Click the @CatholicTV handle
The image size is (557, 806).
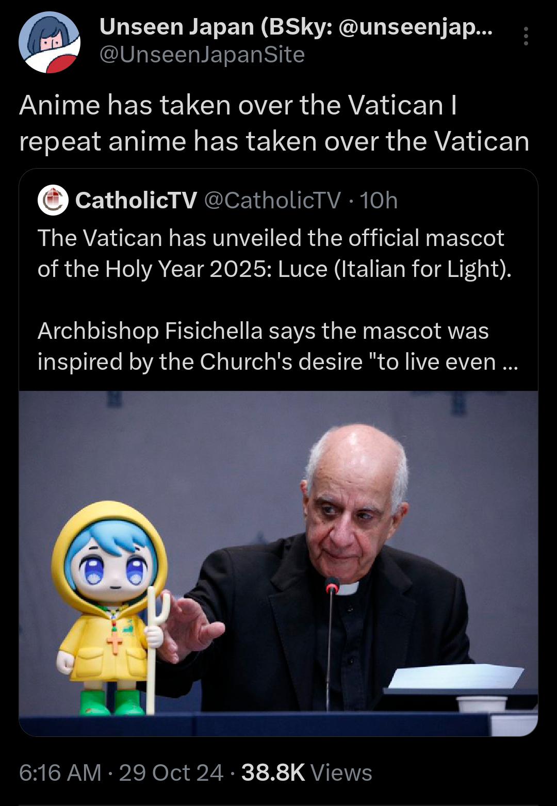tap(273, 200)
